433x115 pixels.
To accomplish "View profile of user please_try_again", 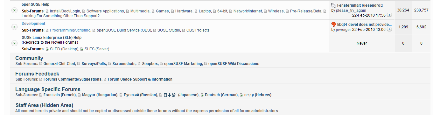I will pyautogui.click(x=351, y=11).
